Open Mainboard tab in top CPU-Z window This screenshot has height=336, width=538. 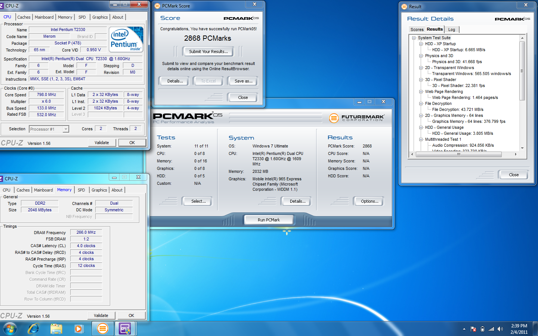coord(44,17)
